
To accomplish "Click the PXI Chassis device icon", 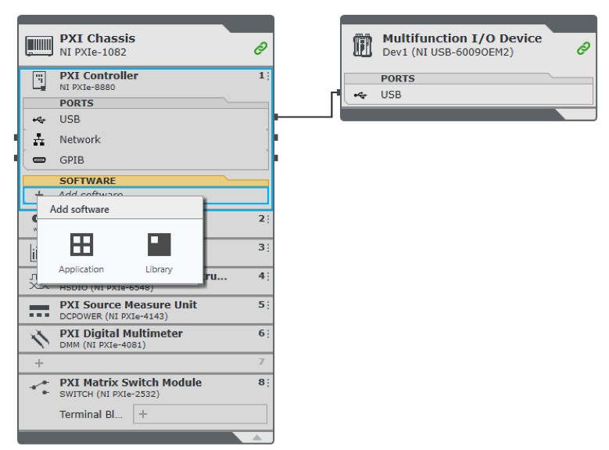I will (x=39, y=45).
